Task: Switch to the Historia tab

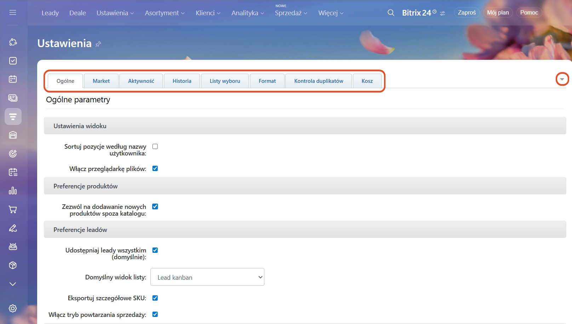Action: pyautogui.click(x=182, y=81)
